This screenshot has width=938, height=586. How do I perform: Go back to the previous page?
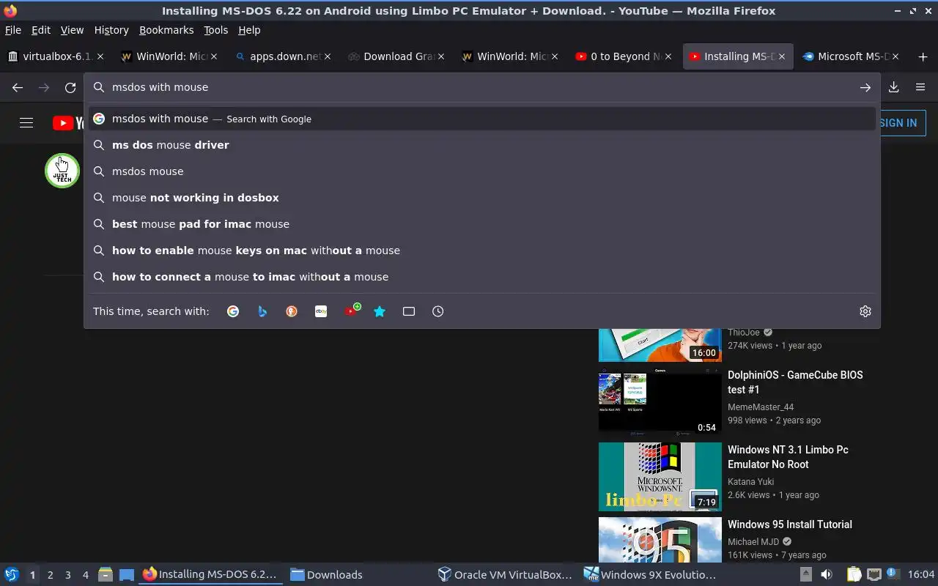(x=18, y=87)
